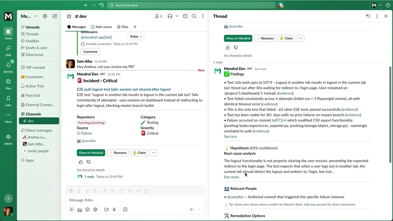Click the Search Mendral field
The image size is (393, 221).
tap(191, 5)
